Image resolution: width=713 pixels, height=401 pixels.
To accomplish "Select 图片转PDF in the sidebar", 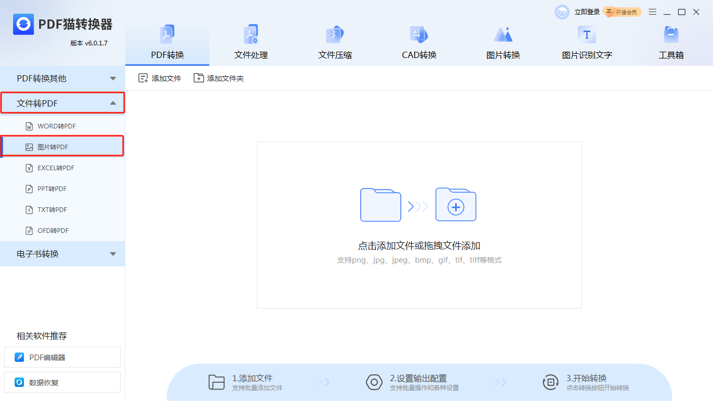I will [62, 147].
